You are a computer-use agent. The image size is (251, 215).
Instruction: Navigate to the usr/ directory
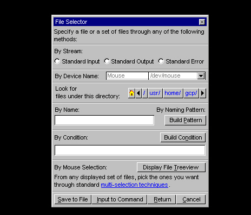point(155,93)
